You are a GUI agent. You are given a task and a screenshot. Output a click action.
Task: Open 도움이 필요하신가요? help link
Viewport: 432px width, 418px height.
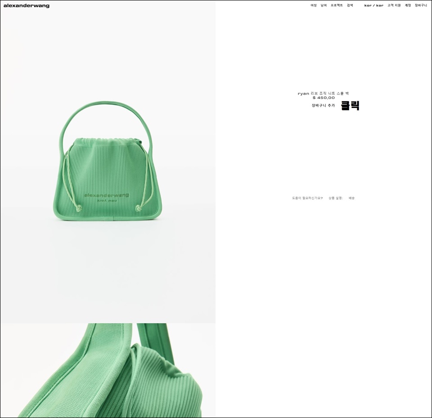click(307, 198)
